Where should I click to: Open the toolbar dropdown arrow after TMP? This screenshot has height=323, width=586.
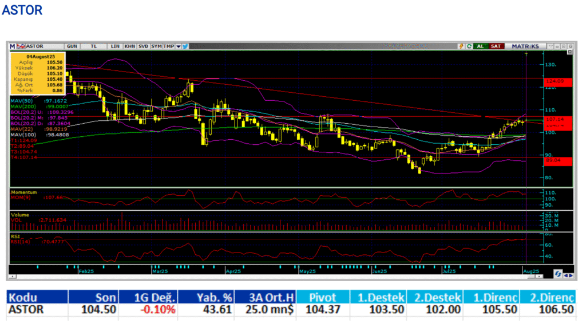tap(179, 46)
